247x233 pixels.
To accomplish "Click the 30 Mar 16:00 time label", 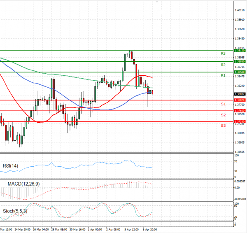I will coord(77,230).
